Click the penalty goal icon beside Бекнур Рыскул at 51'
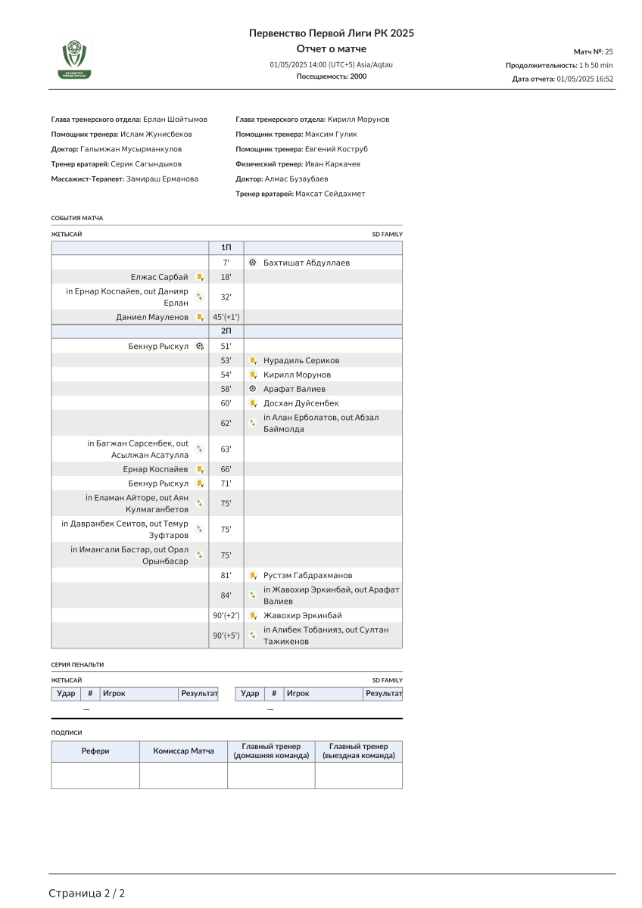This screenshot has width=642, height=908. tap(200, 347)
